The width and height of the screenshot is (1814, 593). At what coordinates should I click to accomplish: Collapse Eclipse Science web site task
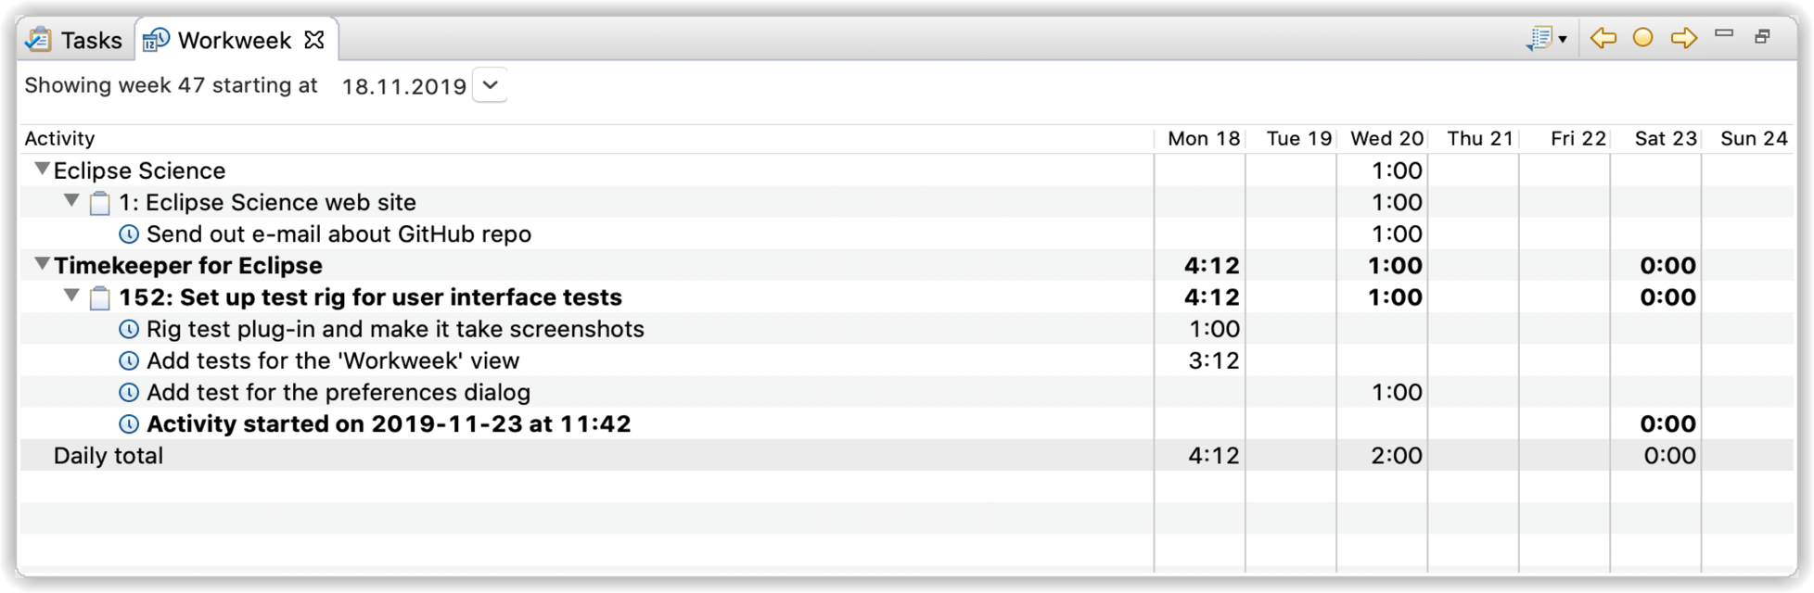(71, 201)
